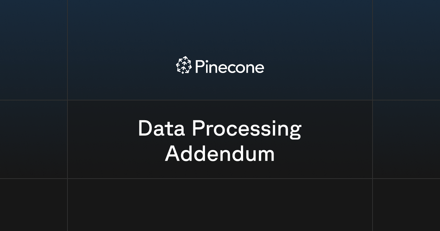Click the word Addendum in the heading

pos(220,154)
